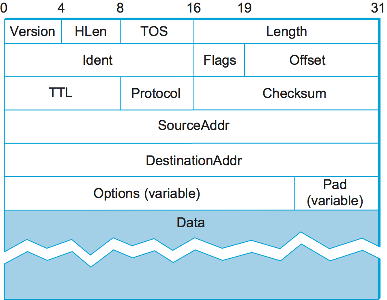The image size is (387, 300).
Task: Click the Offset field
Action: 307,60
